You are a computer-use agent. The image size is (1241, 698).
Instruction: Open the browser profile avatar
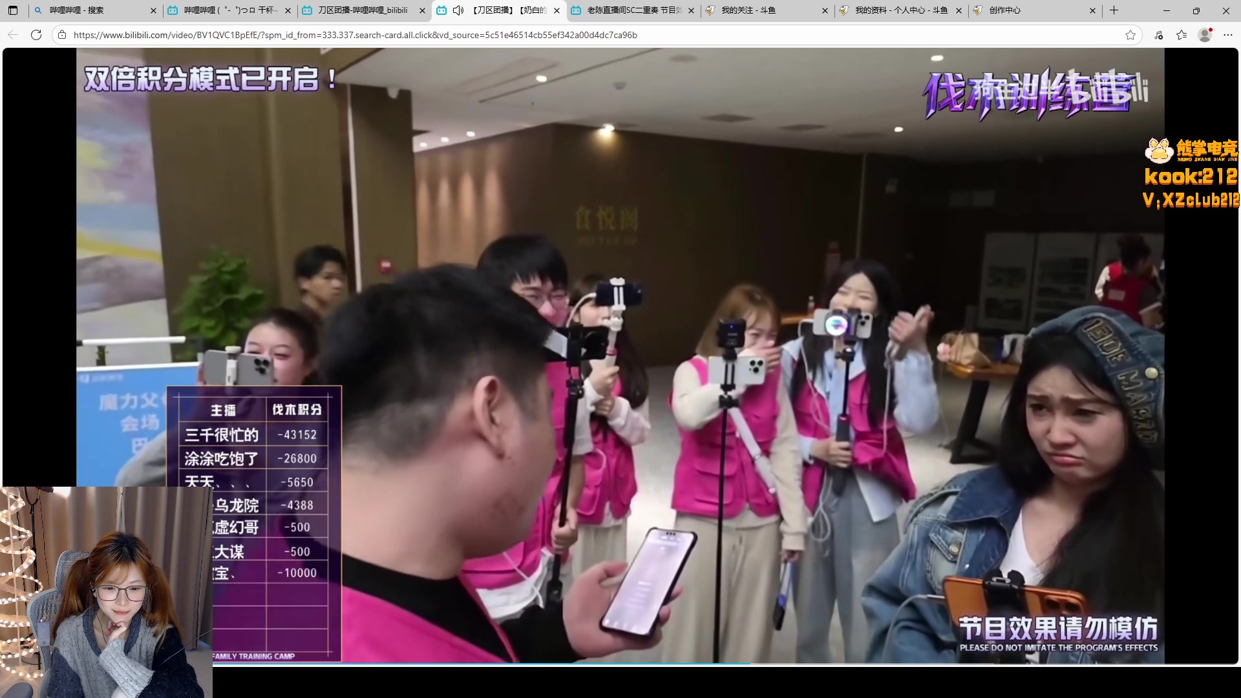(1205, 35)
